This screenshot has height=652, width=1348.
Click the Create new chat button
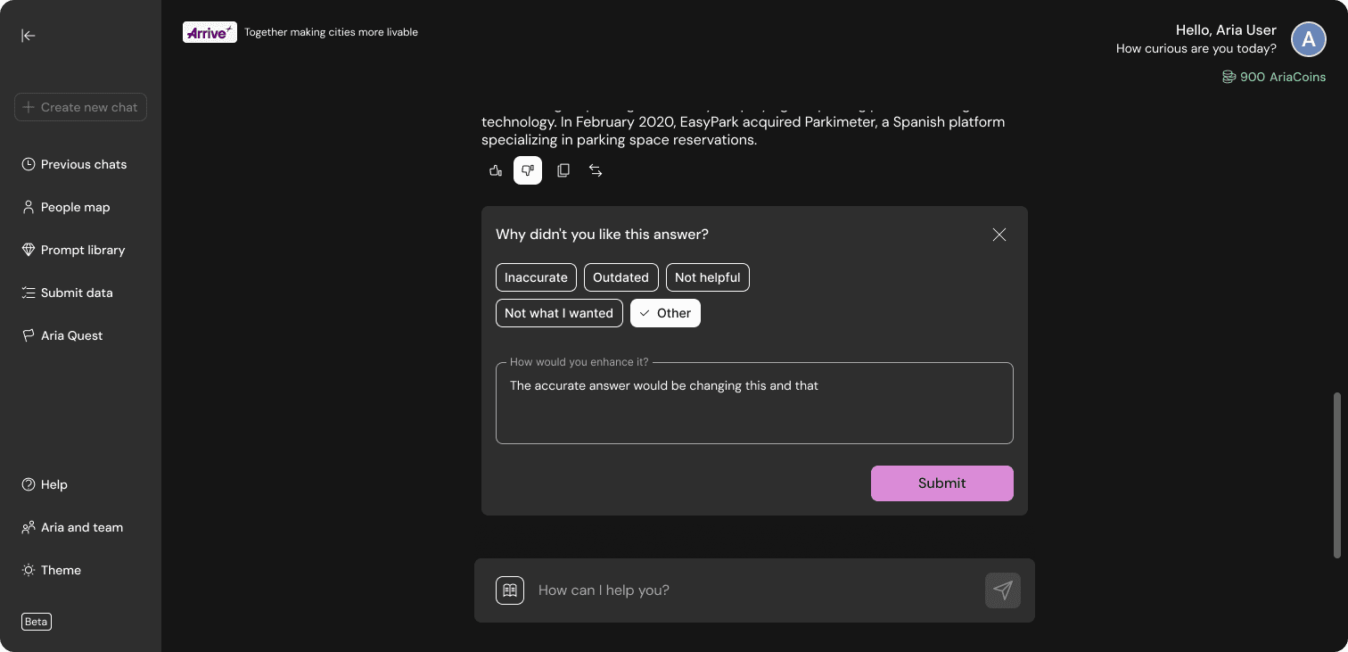click(x=80, y=107)
